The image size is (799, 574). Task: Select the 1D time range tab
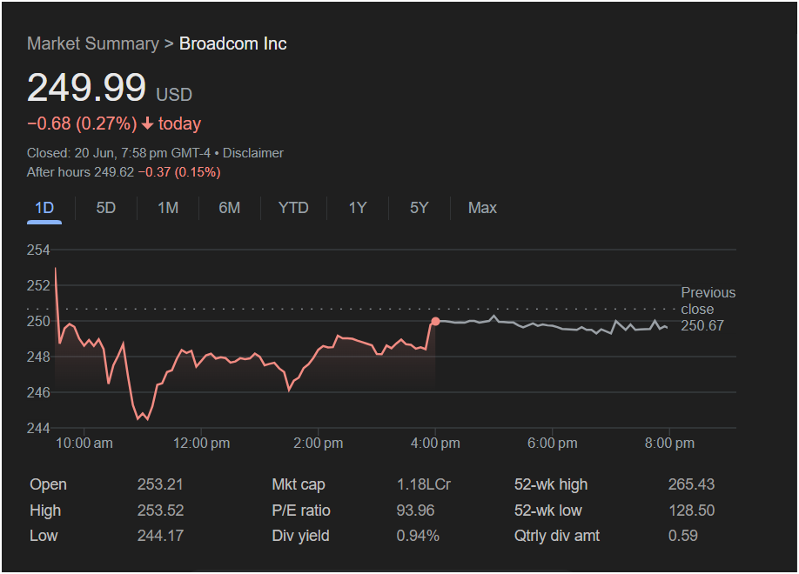pos(44,208)
